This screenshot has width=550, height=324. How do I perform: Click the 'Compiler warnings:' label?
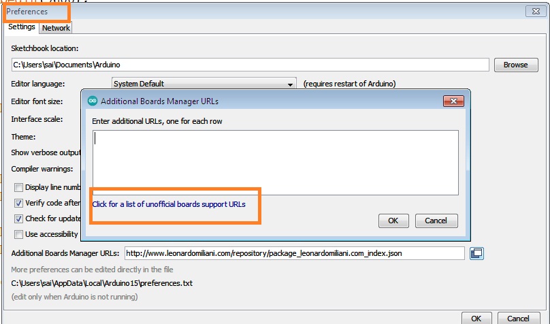(x=42, y=169)
